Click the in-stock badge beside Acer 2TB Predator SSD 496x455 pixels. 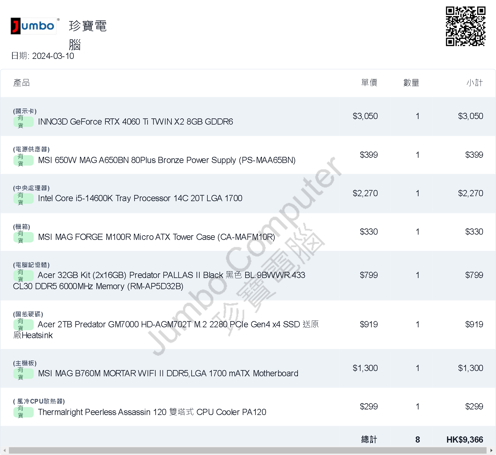[24, 325]
